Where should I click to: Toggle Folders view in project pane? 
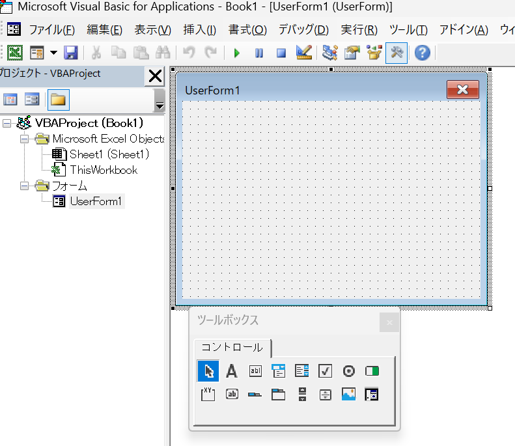tap(58, 100)
